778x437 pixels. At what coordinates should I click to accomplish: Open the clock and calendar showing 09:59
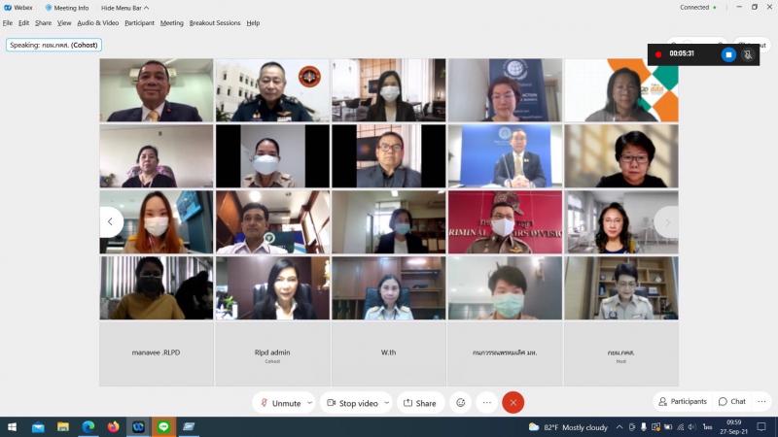coord(734,427)
